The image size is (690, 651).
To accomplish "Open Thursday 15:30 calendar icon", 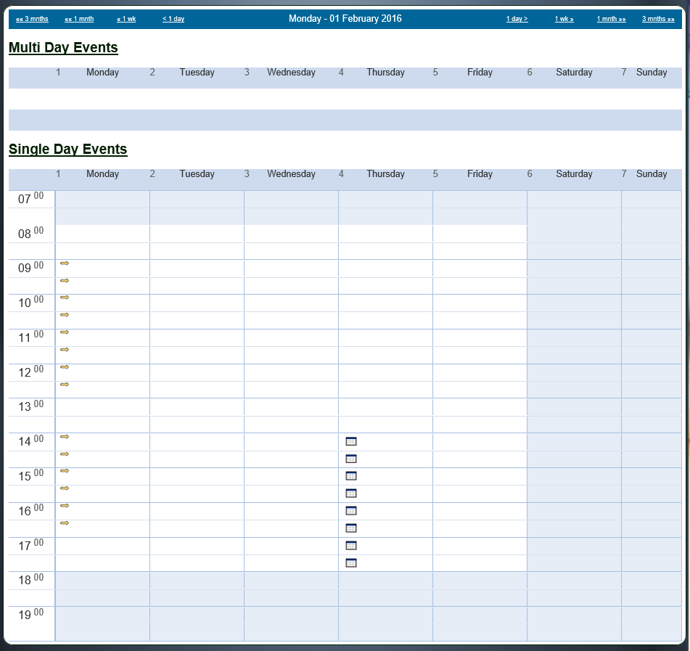I will click(x=351, y=494).
